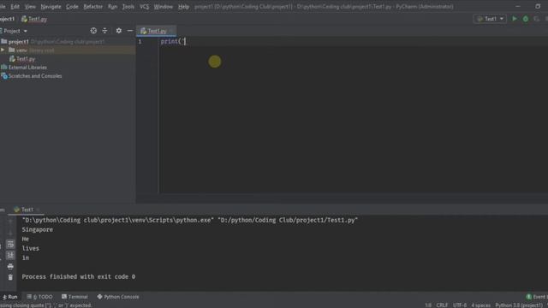Screen dimensions: 548x308
Task: Hide the Project tool window
Action: 130,31
